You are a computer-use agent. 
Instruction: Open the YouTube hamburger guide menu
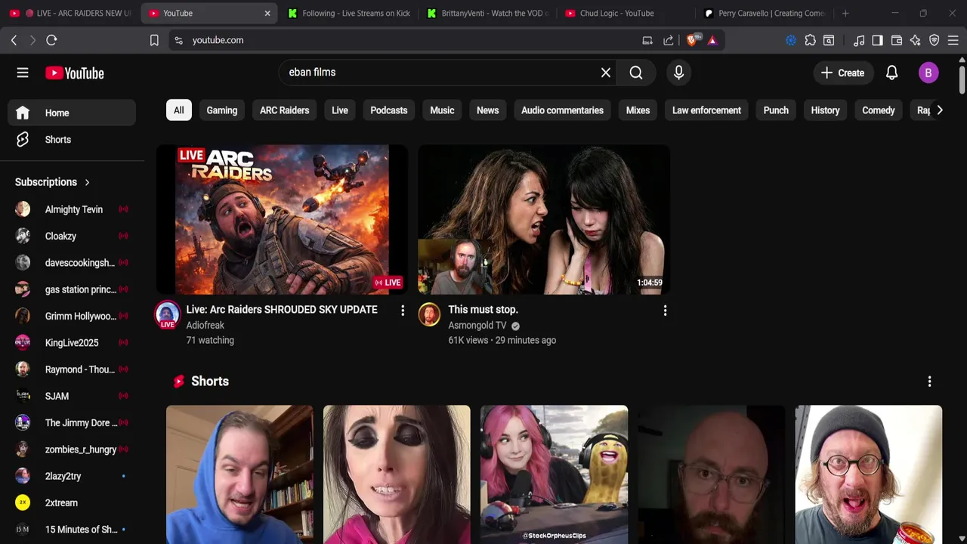click(x=23, y=73)
